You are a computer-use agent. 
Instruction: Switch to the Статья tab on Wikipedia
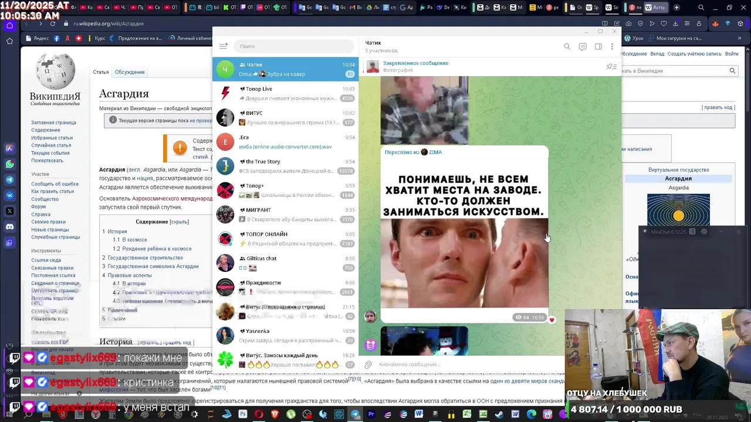coord(100,72)
